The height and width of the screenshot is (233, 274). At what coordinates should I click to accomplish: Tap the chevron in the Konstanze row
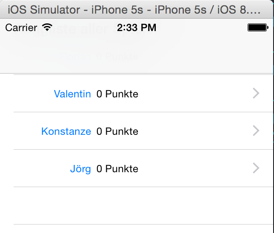tap(256, 131)
